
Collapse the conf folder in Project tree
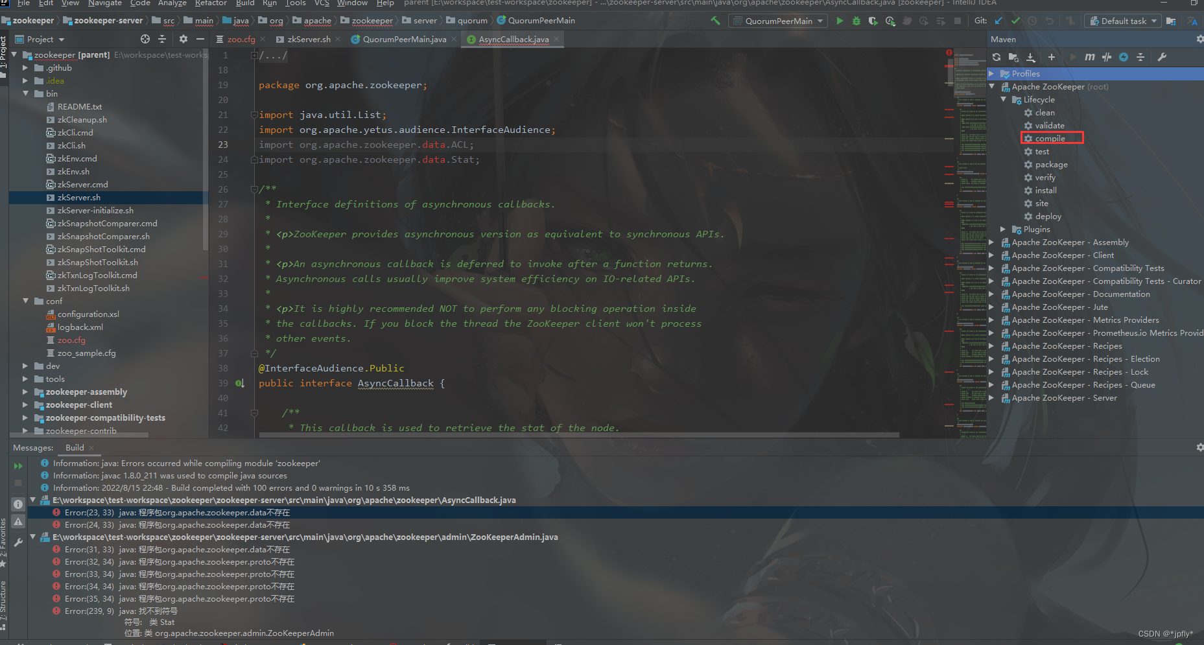coord(26,301)
